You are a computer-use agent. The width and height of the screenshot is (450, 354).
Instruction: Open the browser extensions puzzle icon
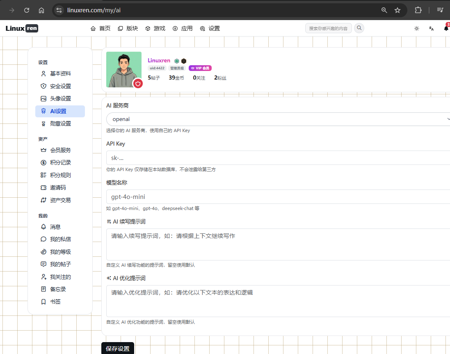coord(418,10)
